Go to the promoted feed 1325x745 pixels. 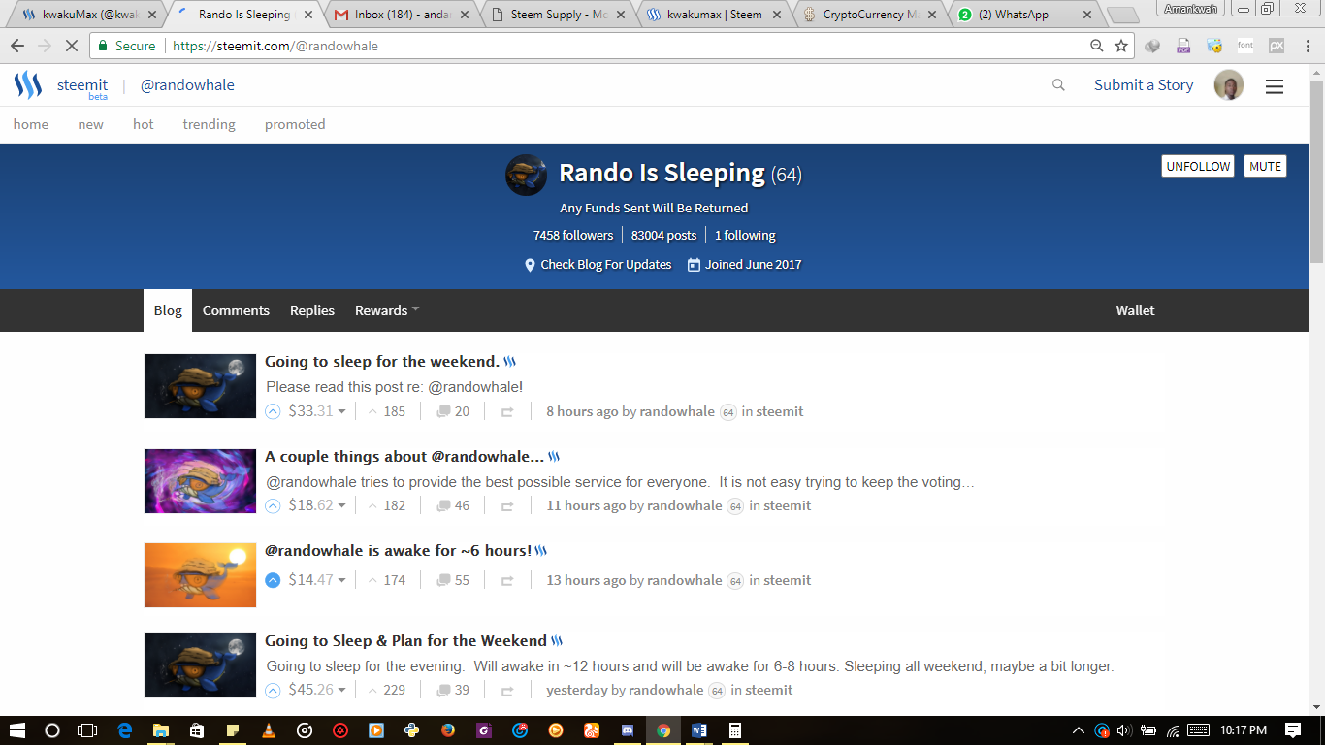click(x=295, y=124)
